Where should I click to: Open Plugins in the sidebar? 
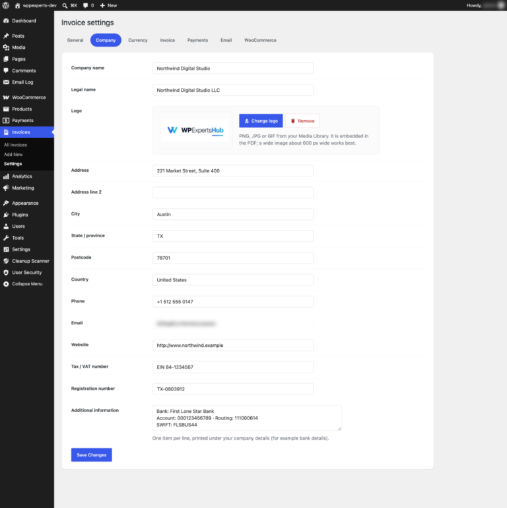27,215
